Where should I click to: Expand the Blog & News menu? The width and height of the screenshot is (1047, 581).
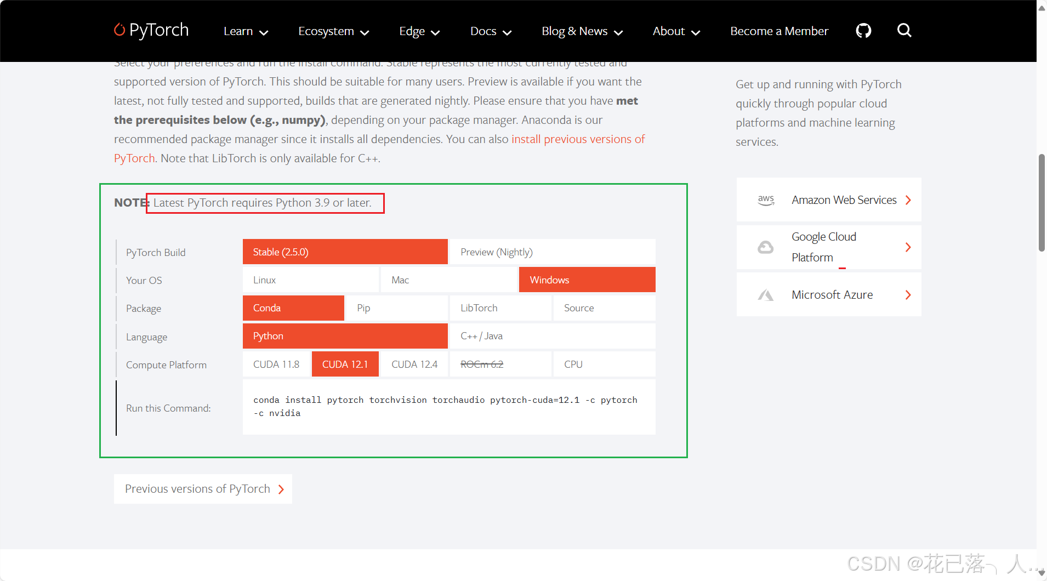pos(582,31)
